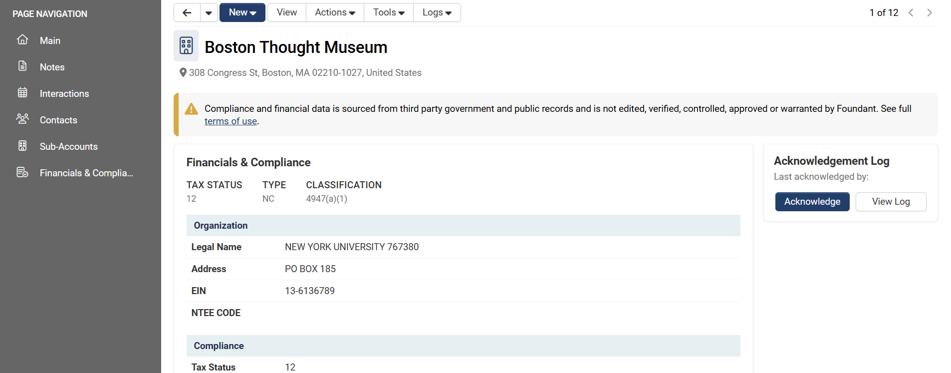Open the Logs dropdown menu

click(437, 12)
